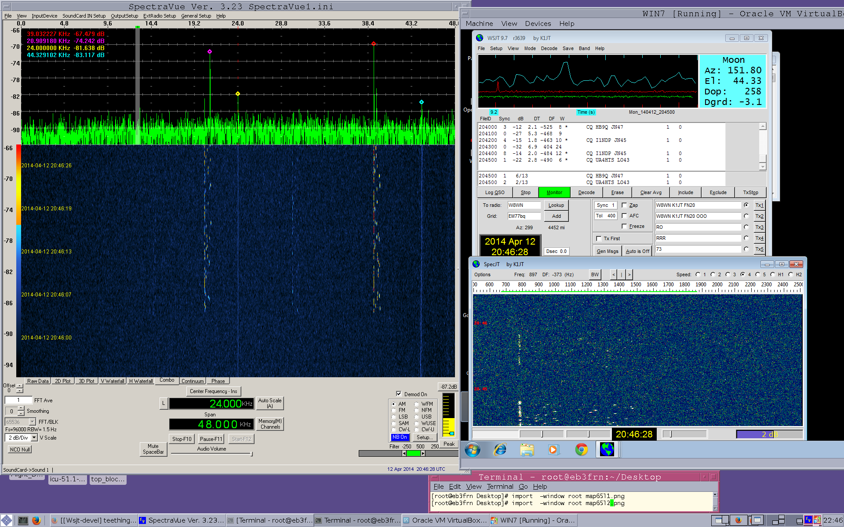Image resolution: width=844 pixels, height=527 pixels.
Task: Open the 2 dB/Div V Scale dropdown
Action: [x=33, y=438]
